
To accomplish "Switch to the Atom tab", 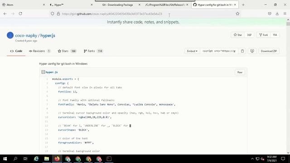I will tap(23, 5).
